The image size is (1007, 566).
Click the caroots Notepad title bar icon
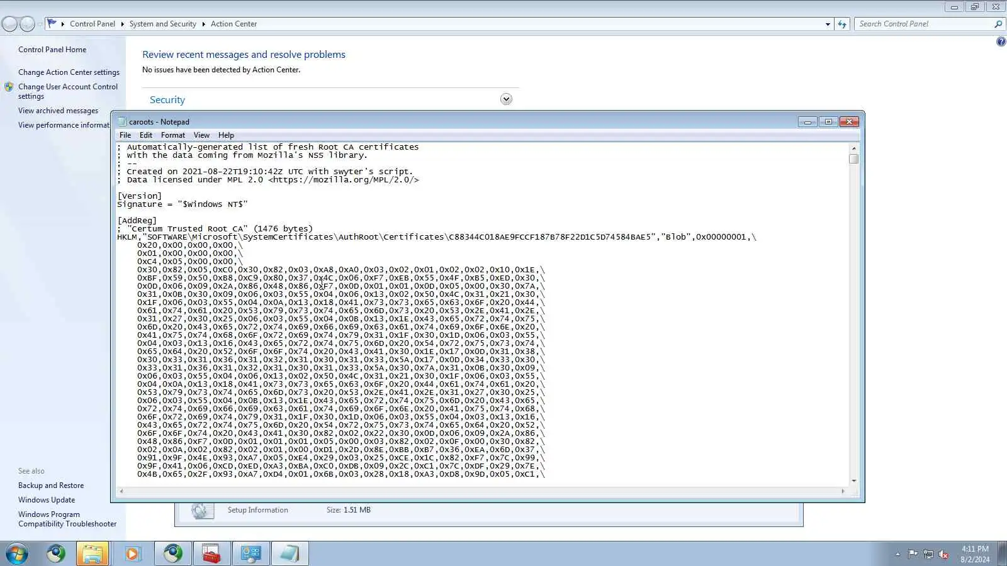(x=122, y=122)
